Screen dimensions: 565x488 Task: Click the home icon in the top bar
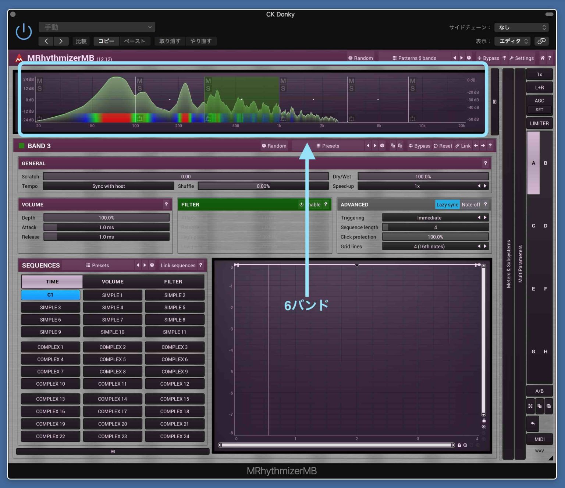tap(542, 58)
